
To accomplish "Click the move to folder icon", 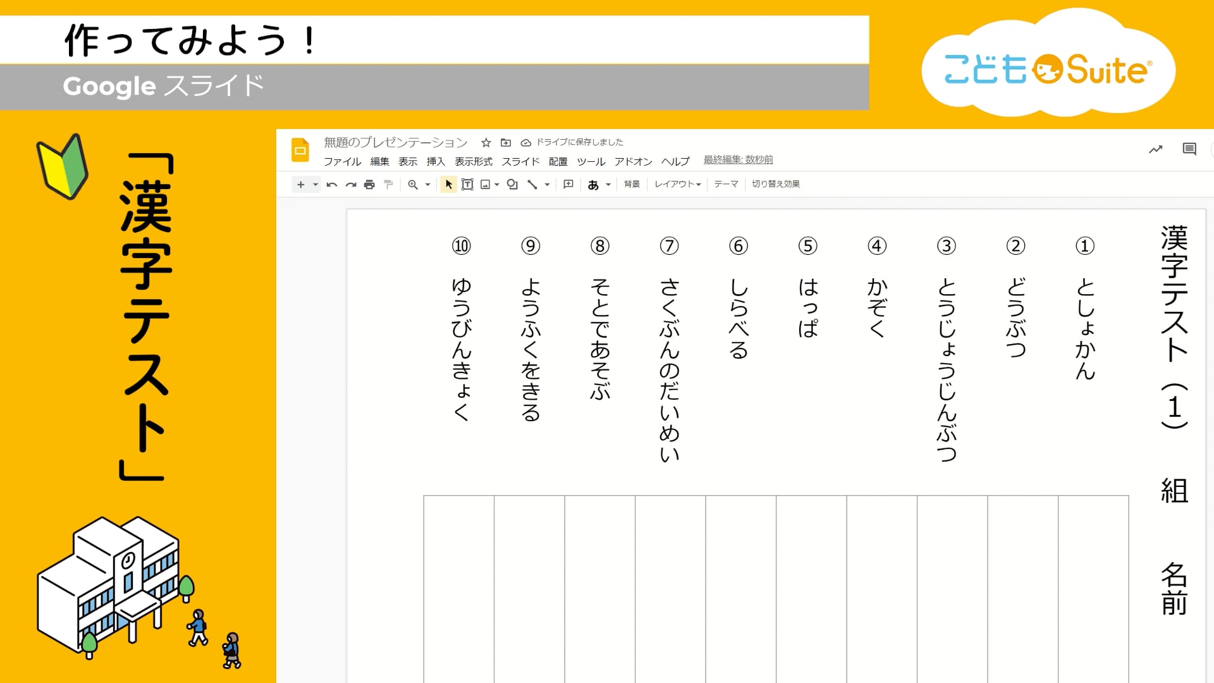I will 506,143.
